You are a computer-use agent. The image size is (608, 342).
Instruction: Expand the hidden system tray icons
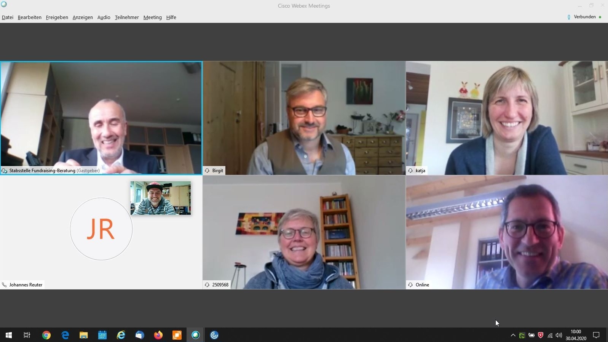(x=513, y=335)
